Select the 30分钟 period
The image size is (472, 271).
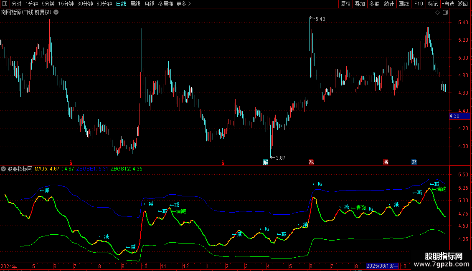pos(85,4)
